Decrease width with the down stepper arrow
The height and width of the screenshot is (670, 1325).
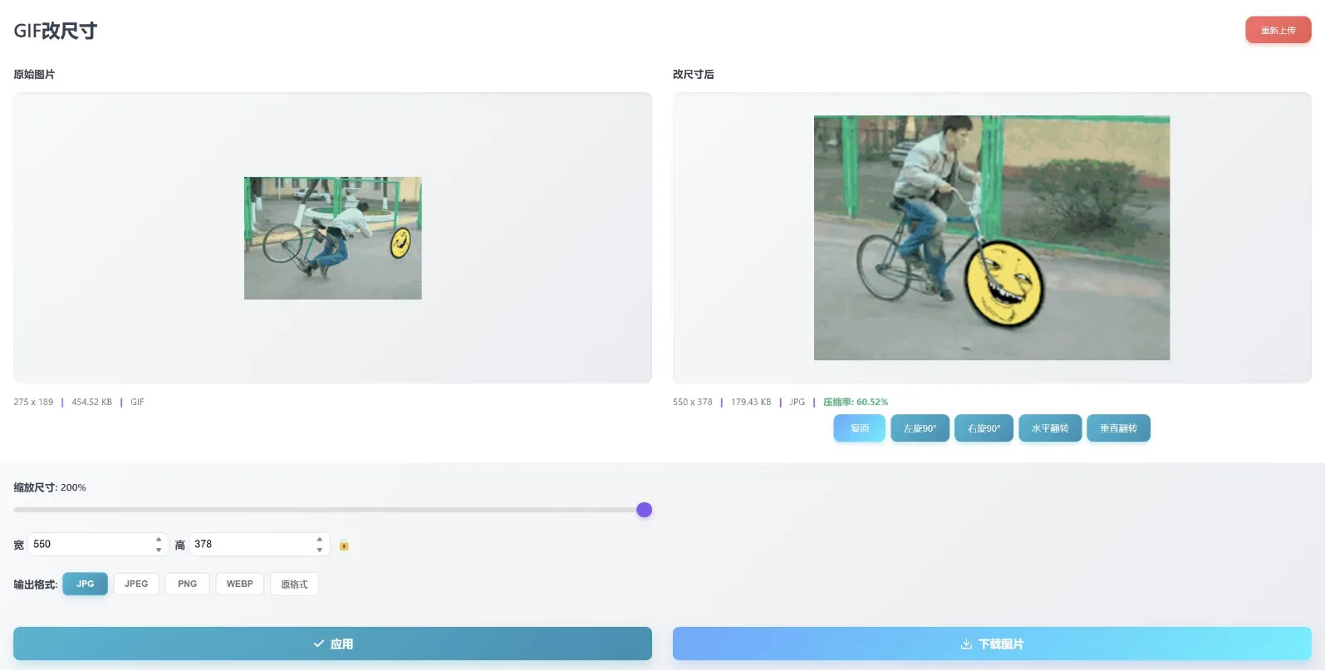159,550
